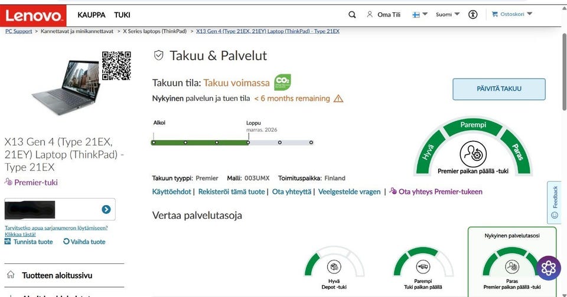This screenshot has height=297, width=567.
Task: Click the Lenovo logo
Action: (x=33, y=15)
